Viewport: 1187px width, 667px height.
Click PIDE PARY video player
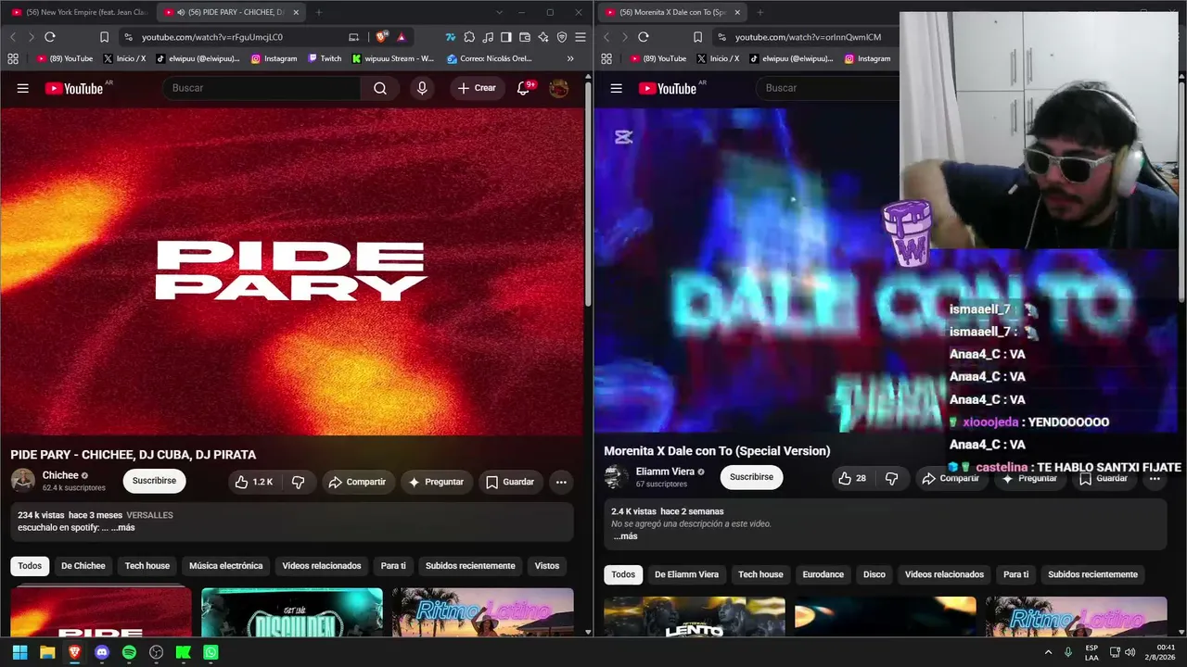click(292, 271)
